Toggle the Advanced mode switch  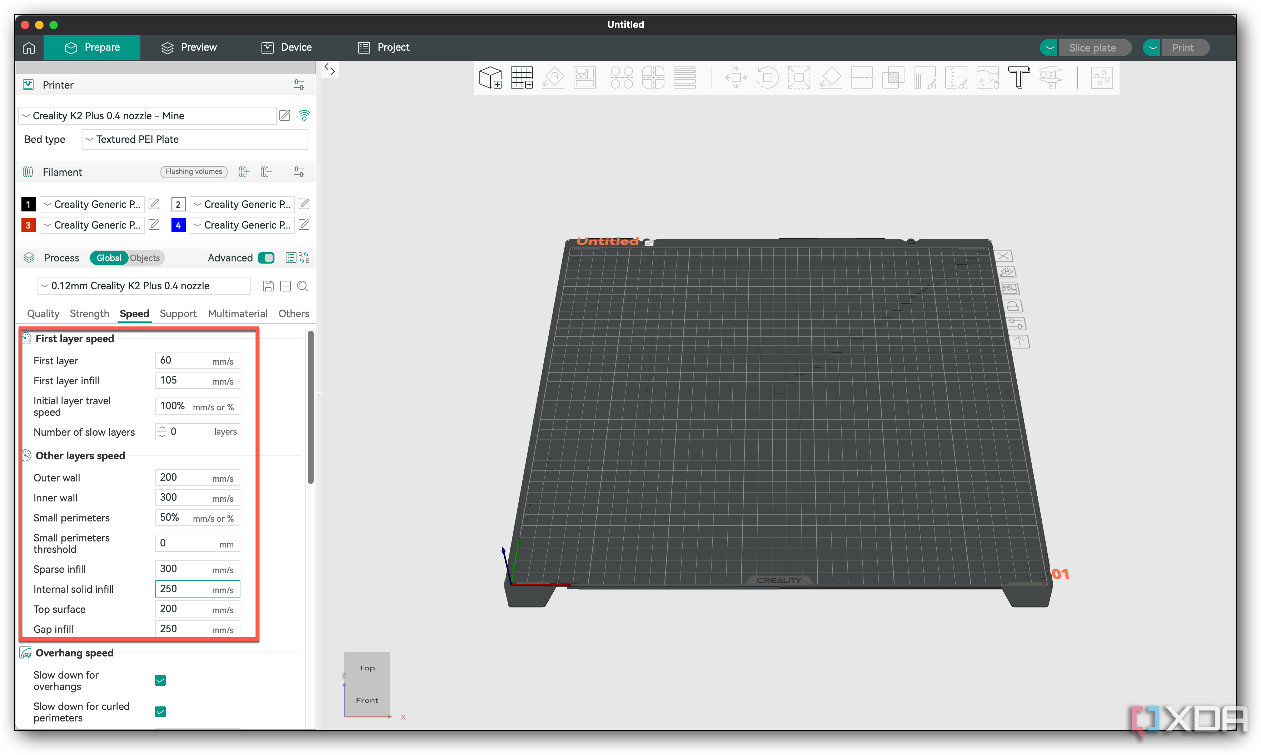tap(266, 258)
